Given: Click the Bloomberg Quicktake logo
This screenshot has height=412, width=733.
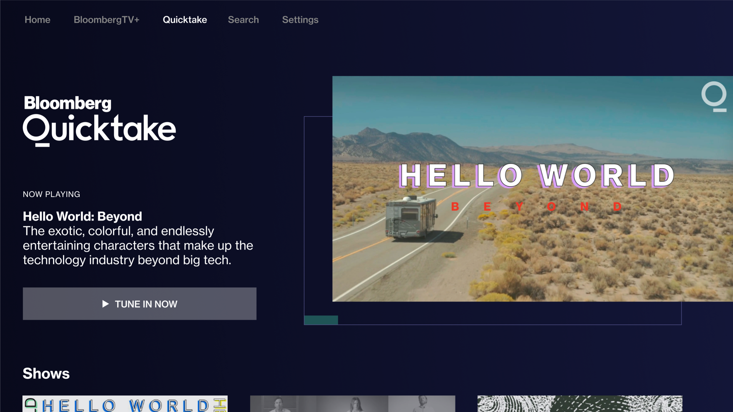Looking at the screenshot, I should pos(99,121).
